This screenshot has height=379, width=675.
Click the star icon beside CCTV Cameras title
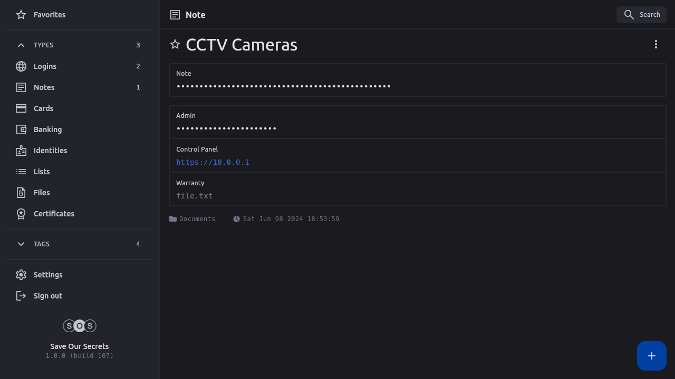[x=175, y=45]
